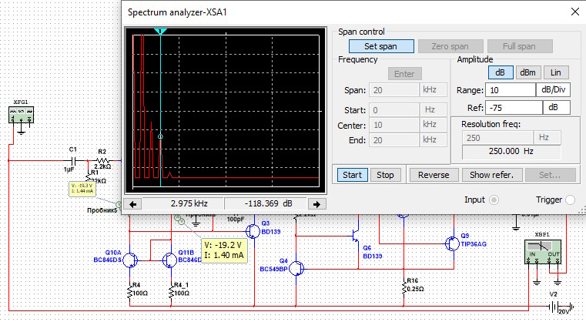Select the Q10A BC846DS transistor

coord(132,260)
